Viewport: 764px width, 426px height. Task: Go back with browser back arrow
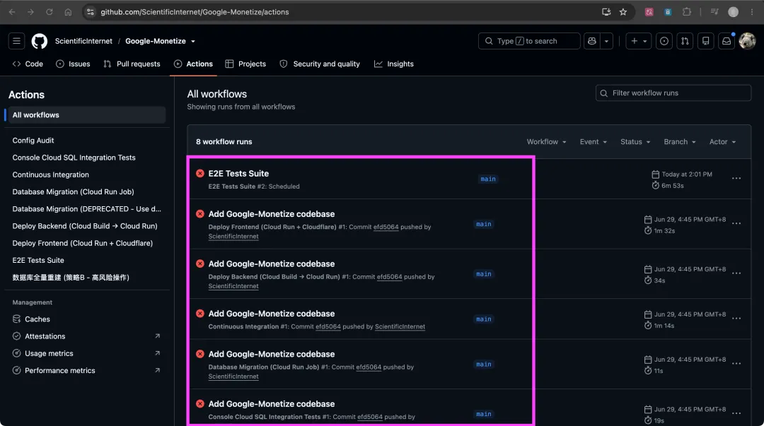(x=12, y=12)
